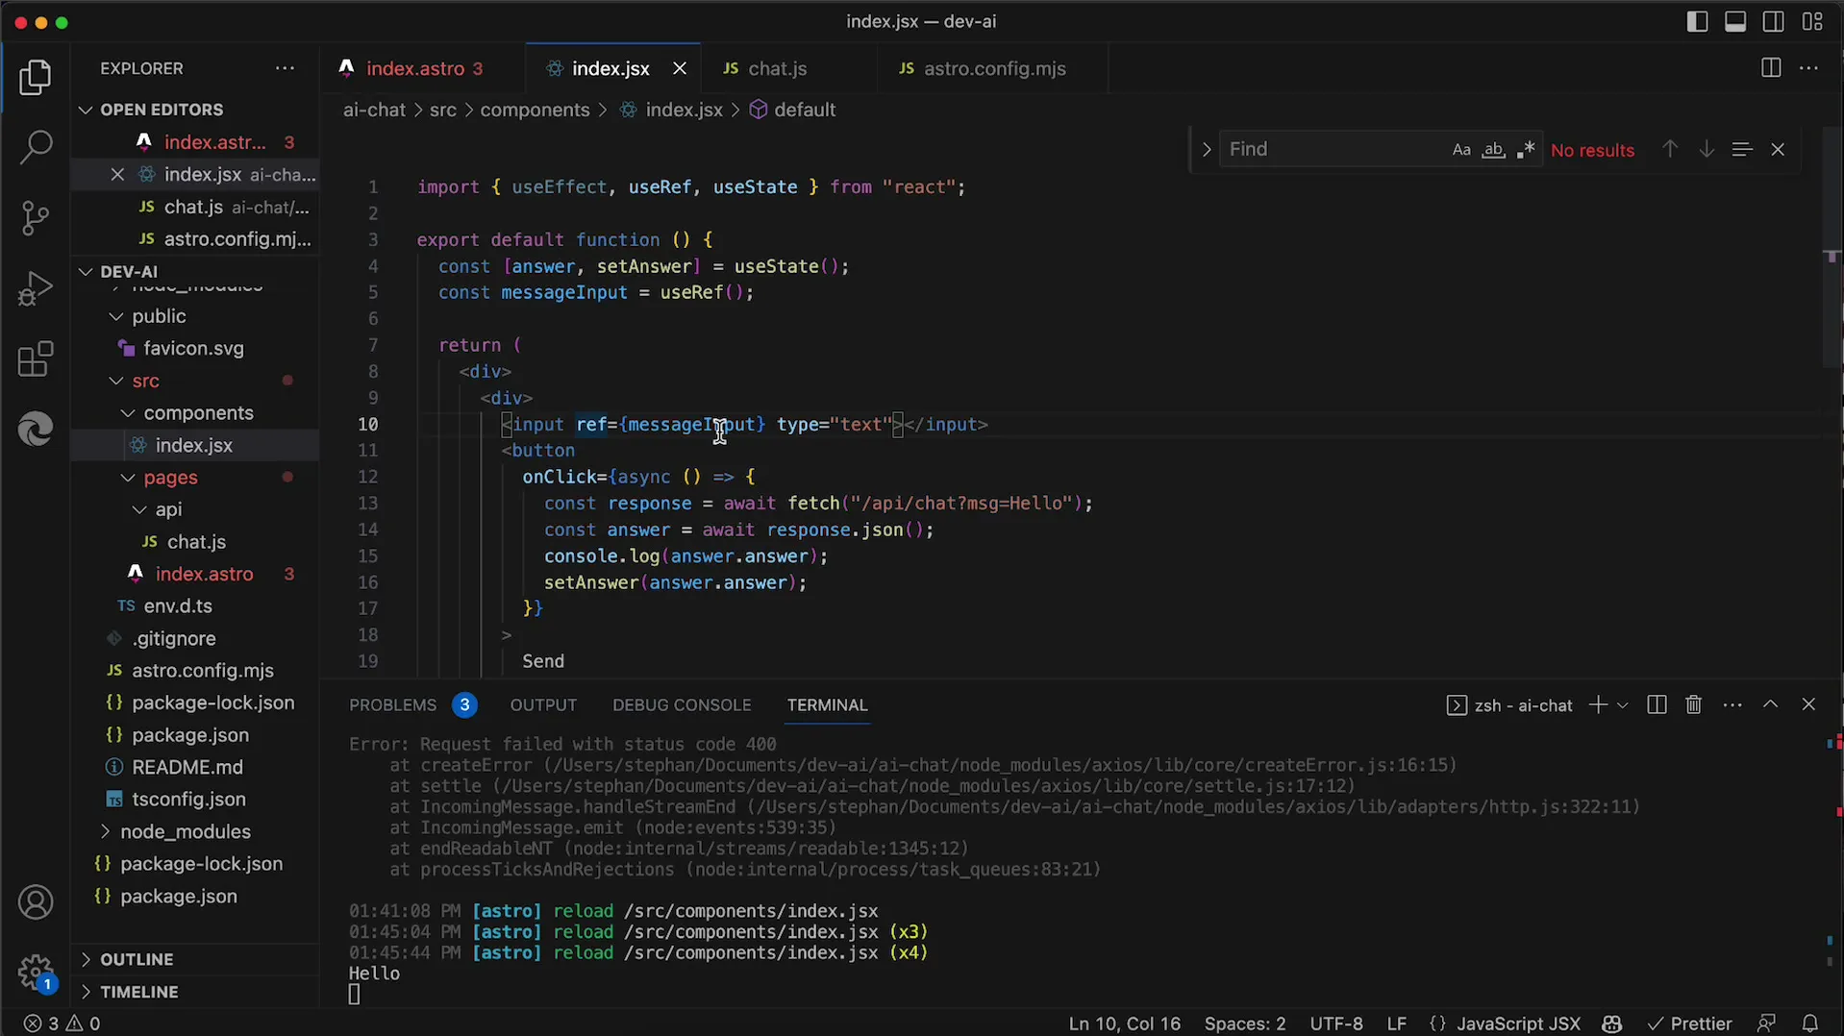Open the OUTPUT panel tab

pos(543,705)
